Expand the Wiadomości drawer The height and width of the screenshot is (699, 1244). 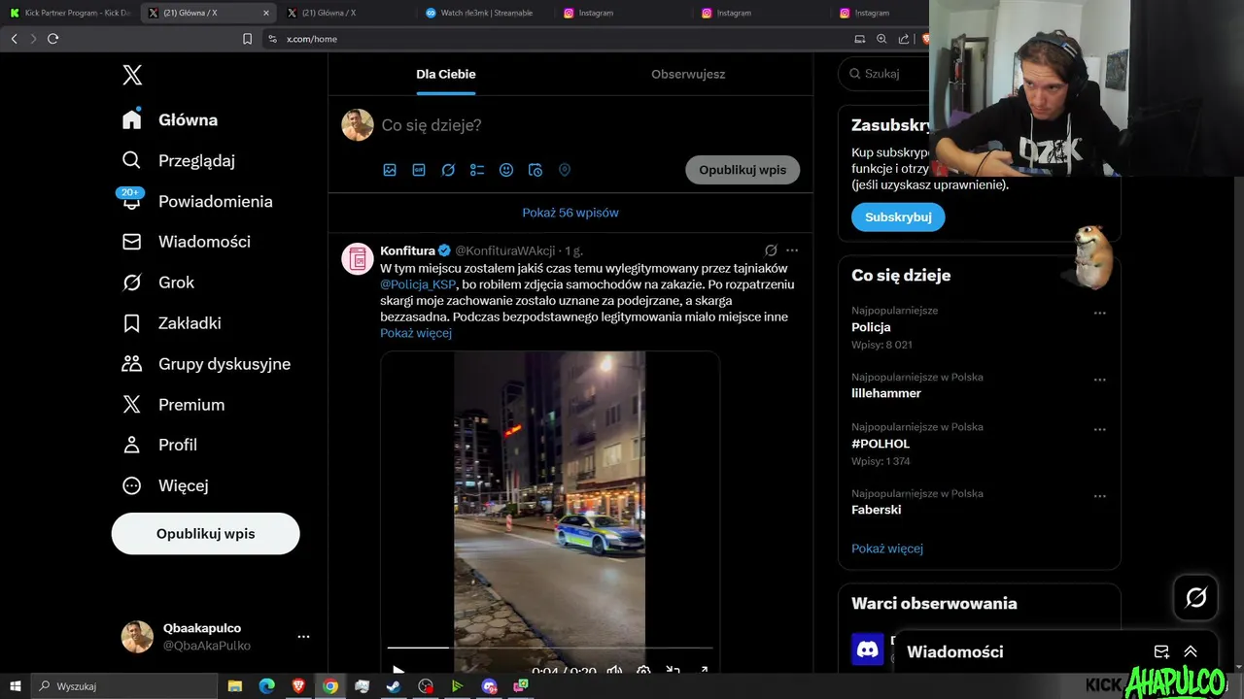tap(1191, 651)
